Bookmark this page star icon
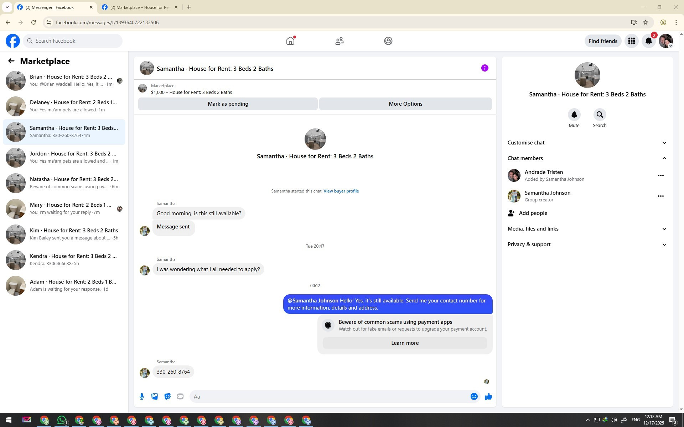 pos(646,22)
